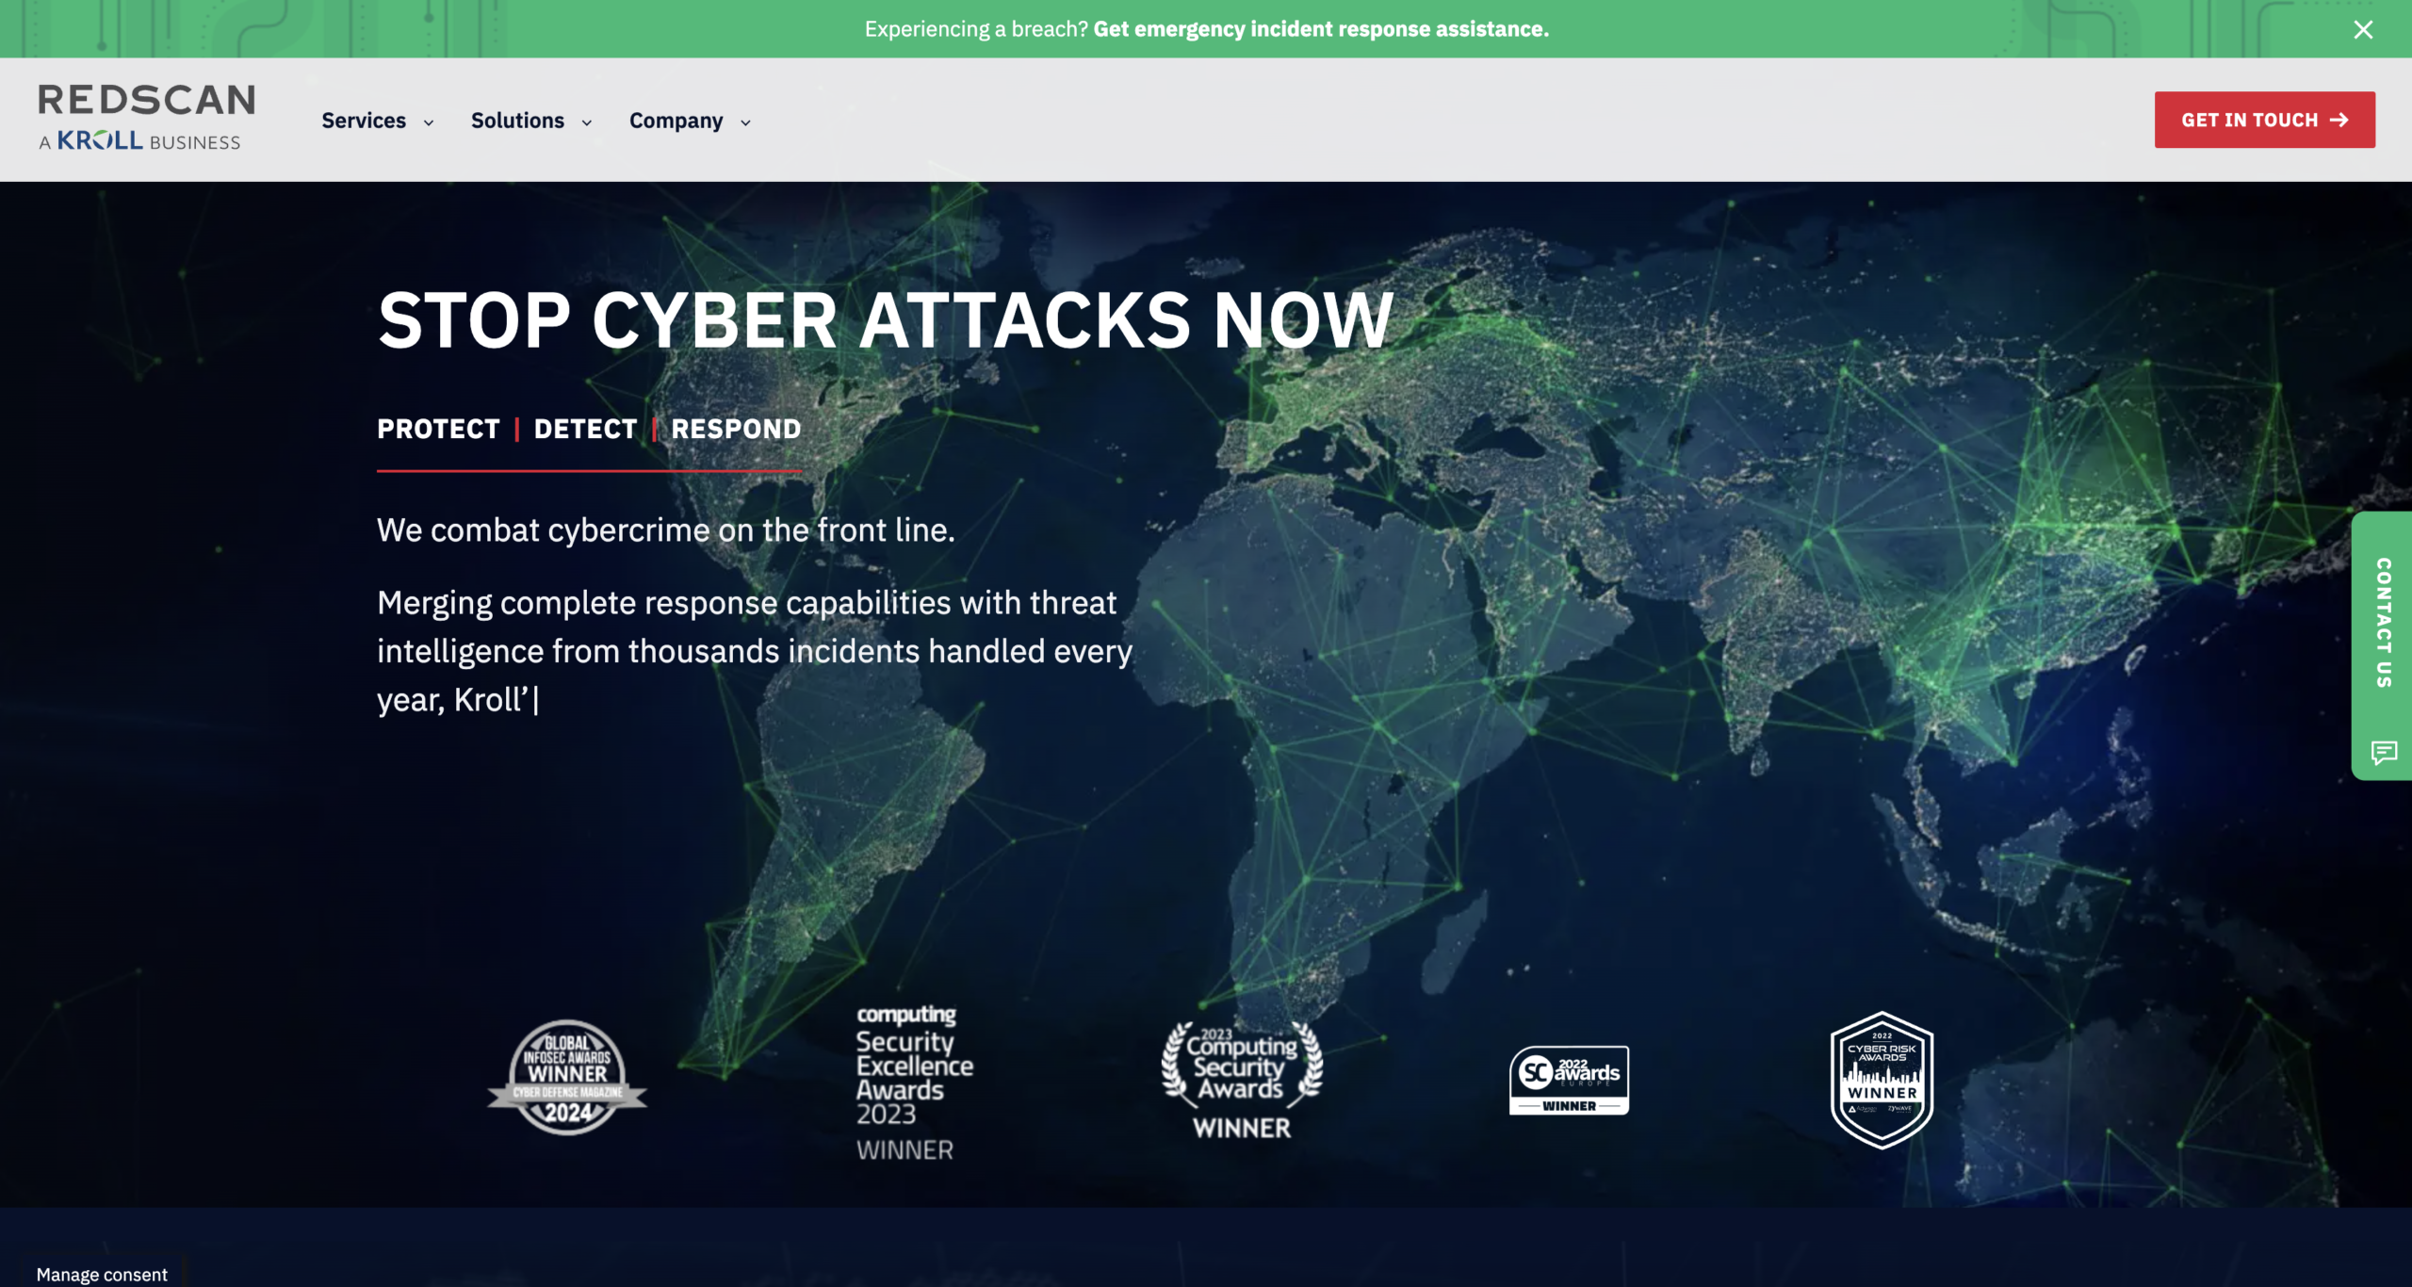Open the chat bubble on the Contact Us tab
This screenshot has height=1287, width=2412.
click(x=2382, y=752)
